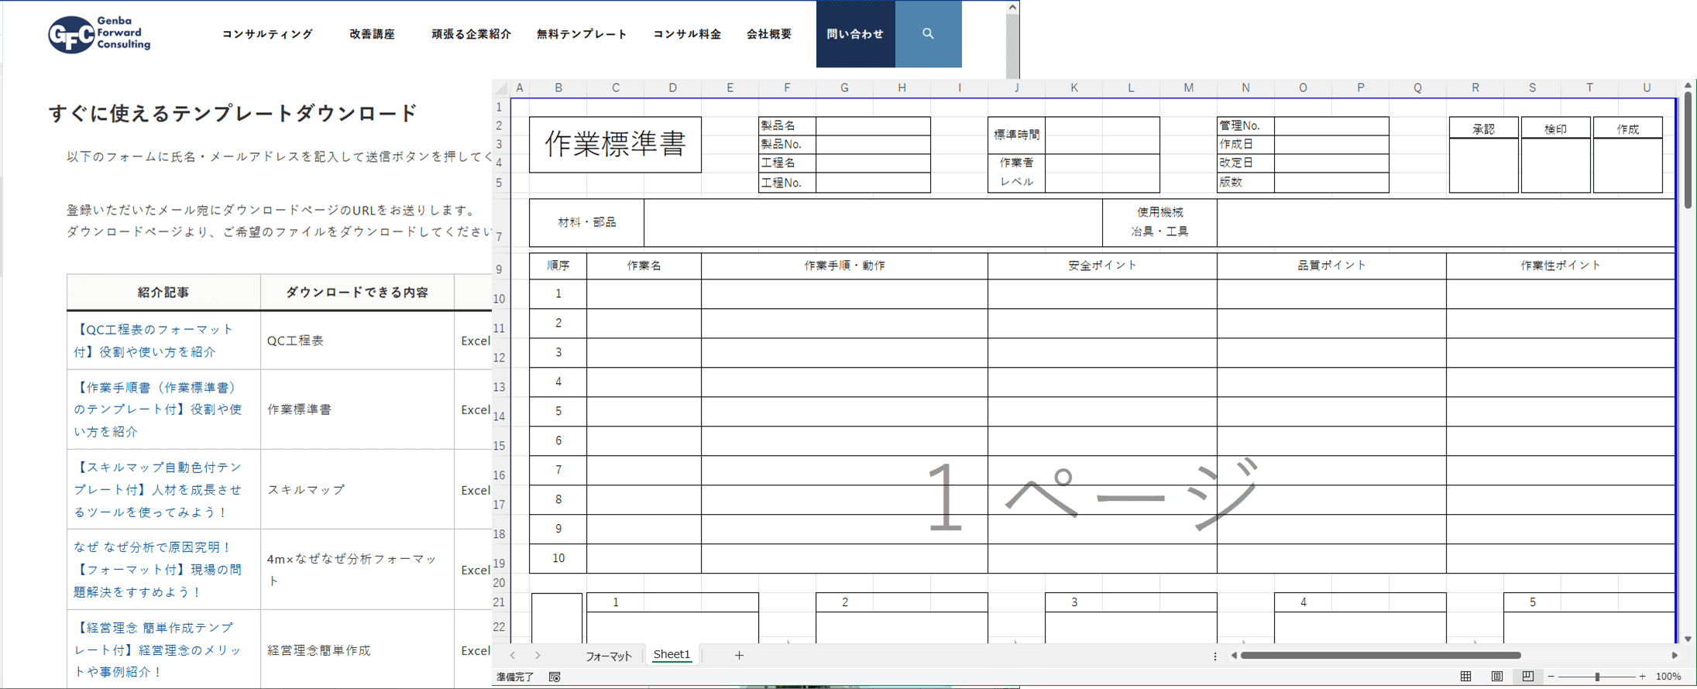This screenshot has width=1697, height=689.
Task: Open the website search magnifier icon
Action: point(928,33)
